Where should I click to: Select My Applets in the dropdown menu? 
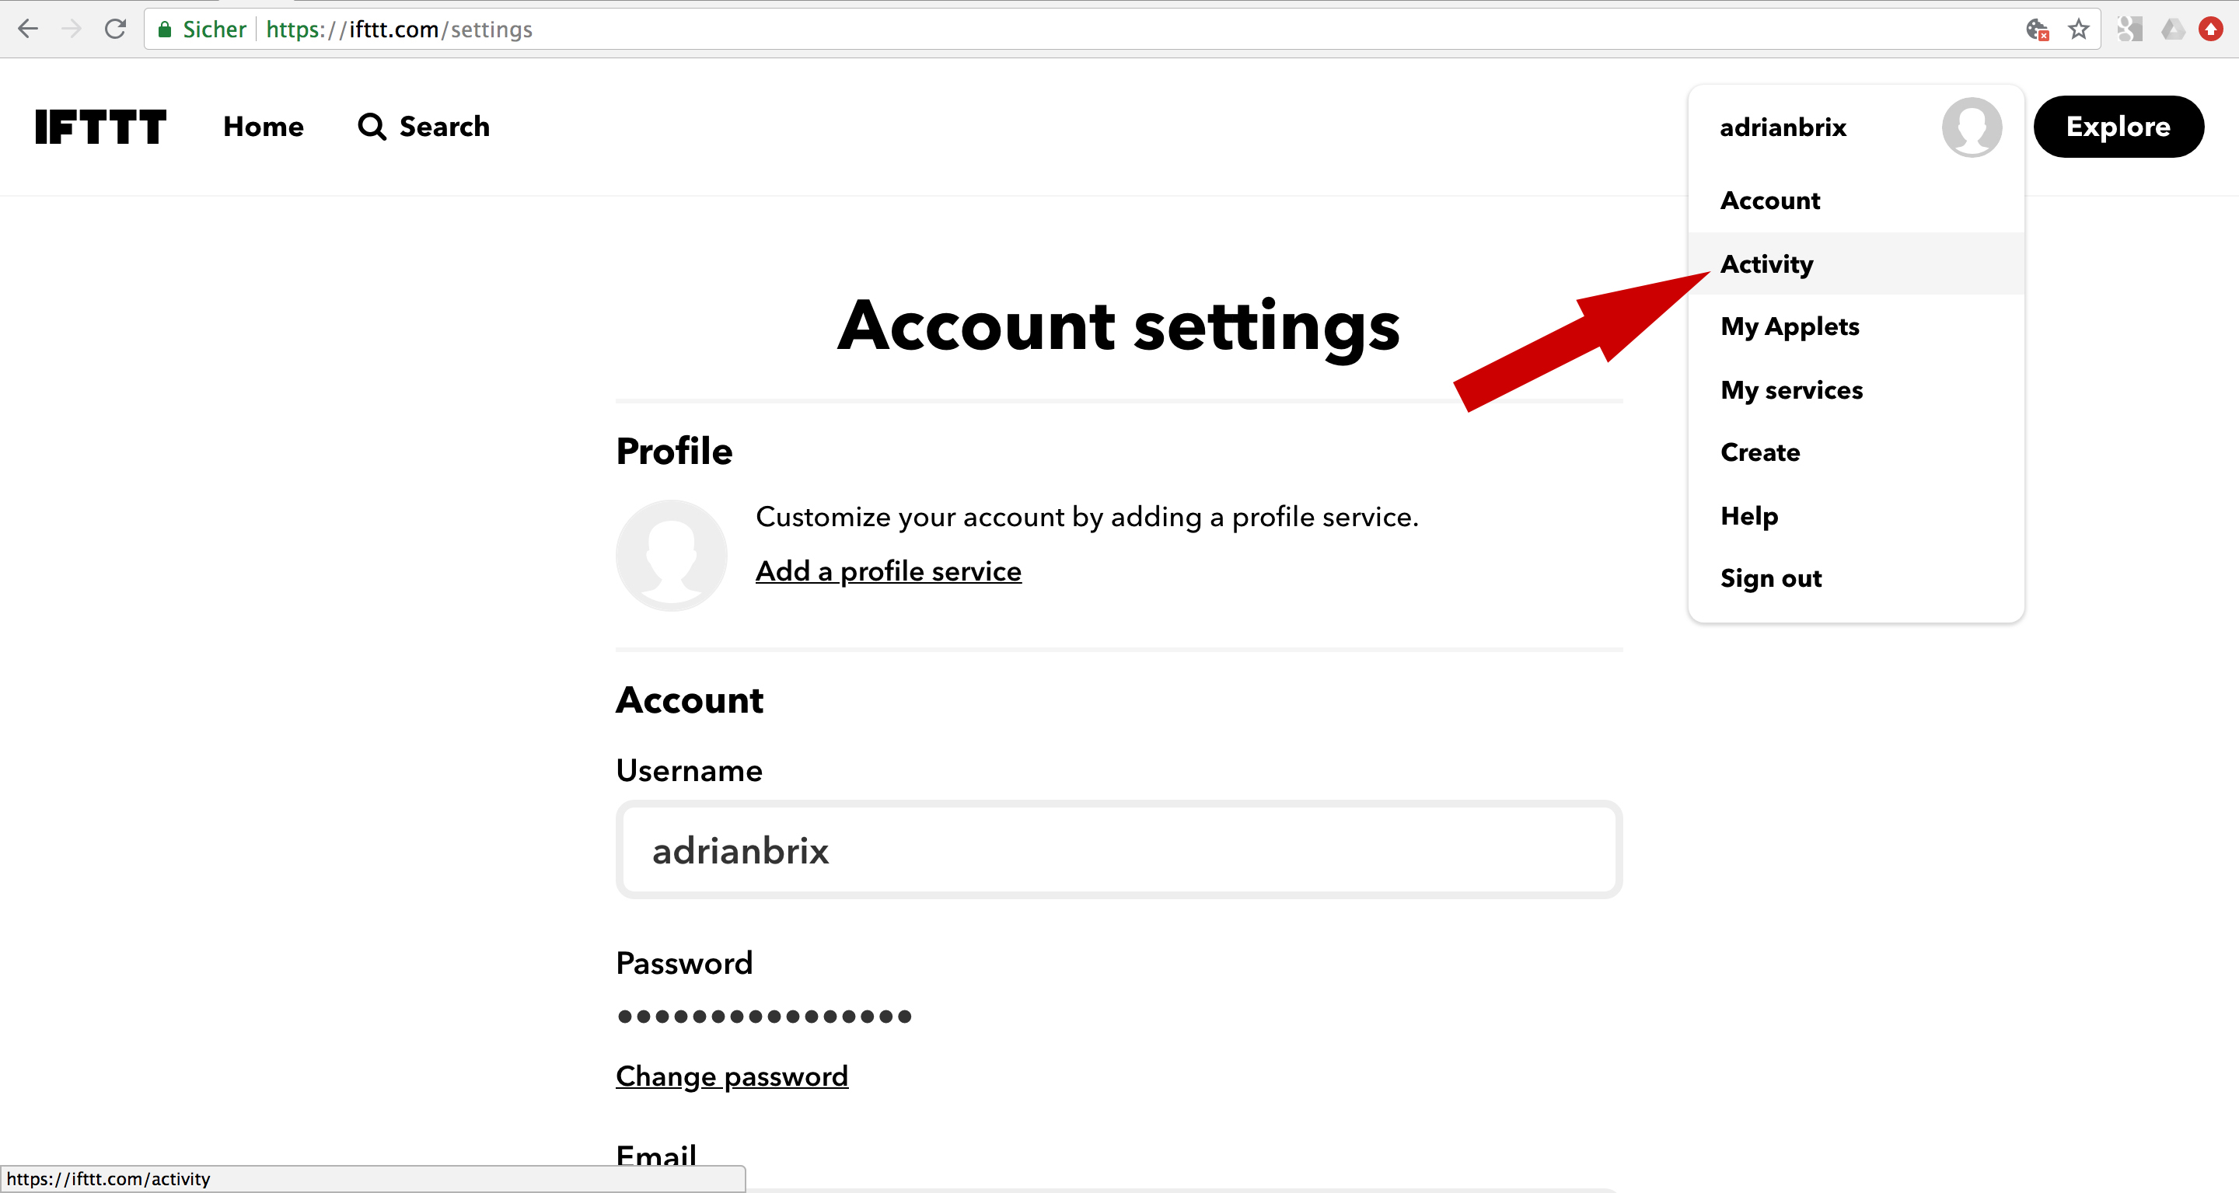[x=1790, y=326]
